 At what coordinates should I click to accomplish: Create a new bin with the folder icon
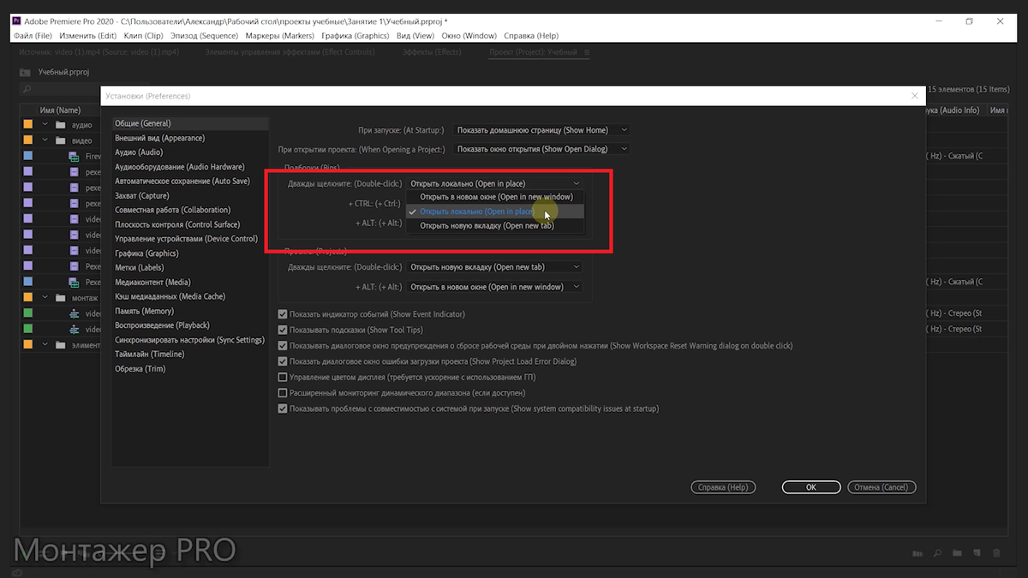[957, 553]
